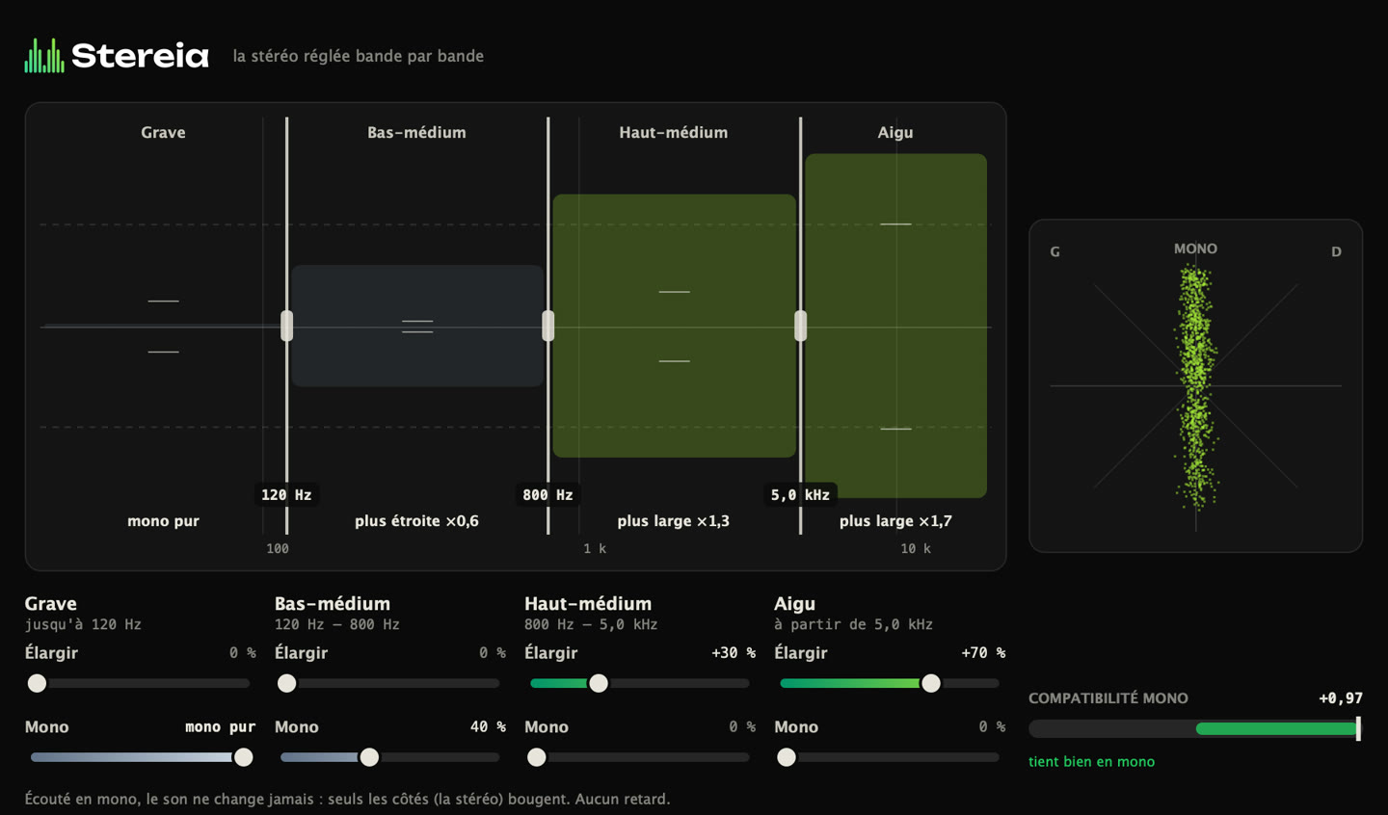
Task: Click the '800 Hz — 5,0 kHz' range text
Action: 591,624
